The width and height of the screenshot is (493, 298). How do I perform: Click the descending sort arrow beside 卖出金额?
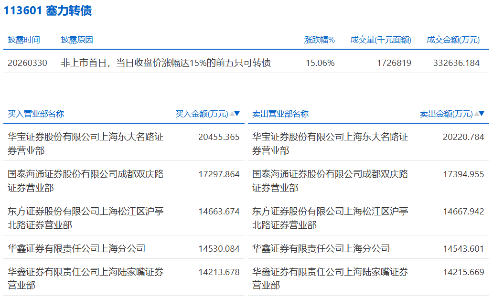click(x=482, y=114)
